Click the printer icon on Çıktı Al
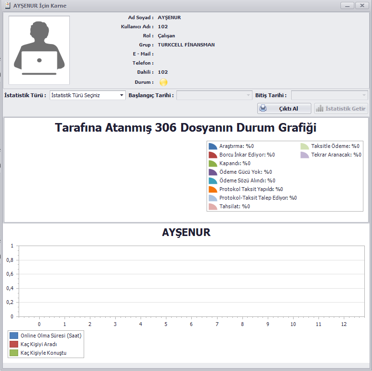 pyautogui.click(x=263, y=108)
